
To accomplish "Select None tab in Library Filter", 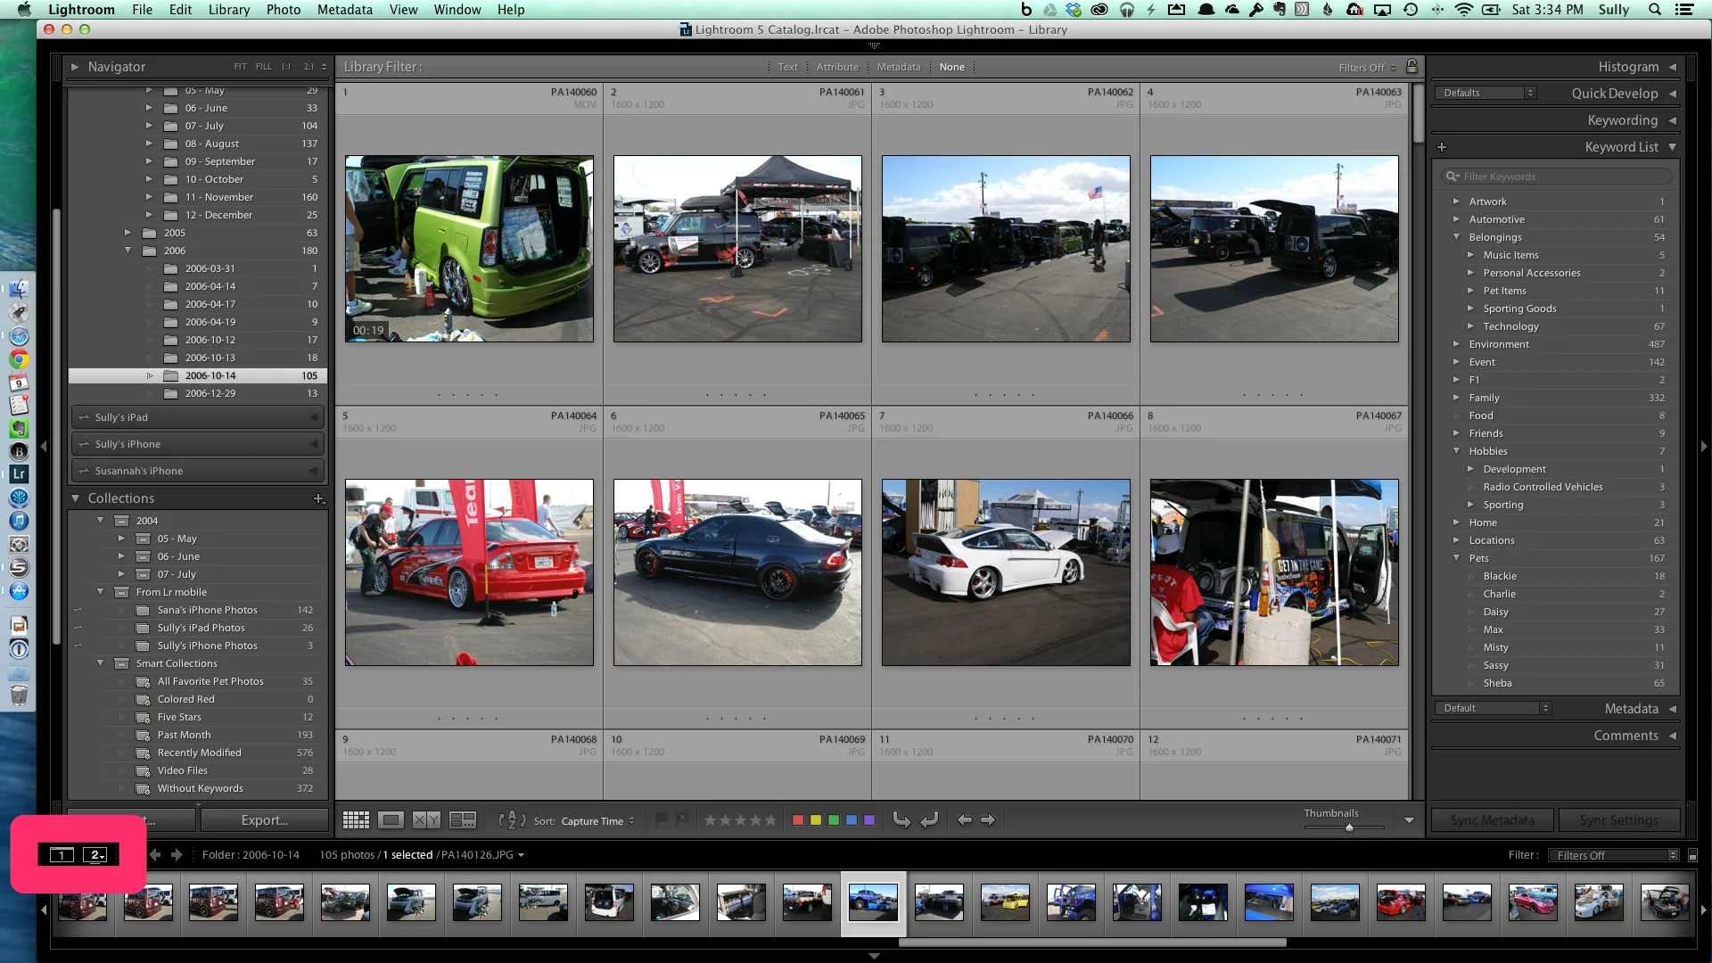I will (951, 67).
